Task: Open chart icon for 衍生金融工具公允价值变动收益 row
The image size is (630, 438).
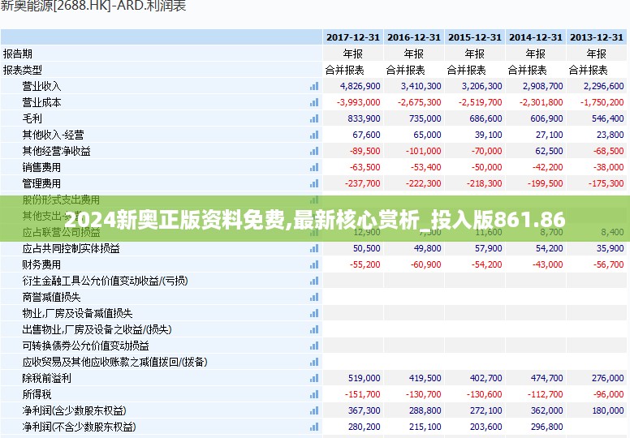Action: [314, 281]
